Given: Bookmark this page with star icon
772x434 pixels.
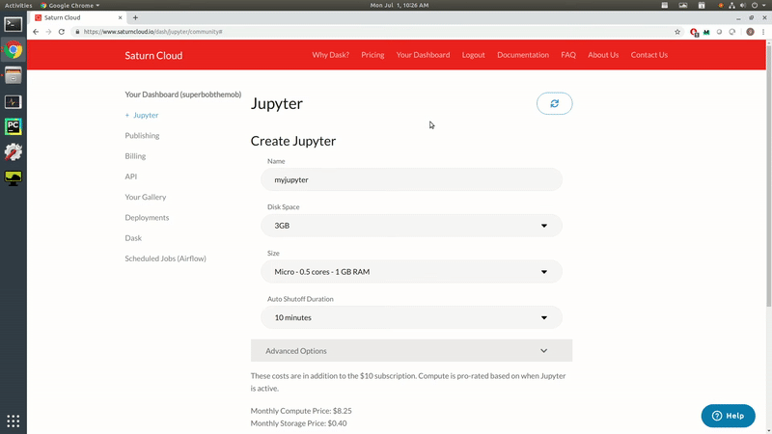Looking at the screenshot, I should (x=677, y=32).
